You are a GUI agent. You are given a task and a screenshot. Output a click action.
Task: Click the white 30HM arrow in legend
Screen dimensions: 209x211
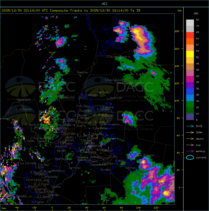190,132
